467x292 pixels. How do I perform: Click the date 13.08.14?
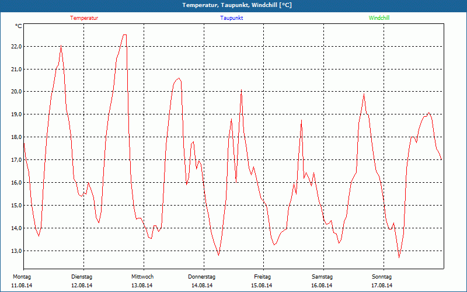click(x=142, y=286)
